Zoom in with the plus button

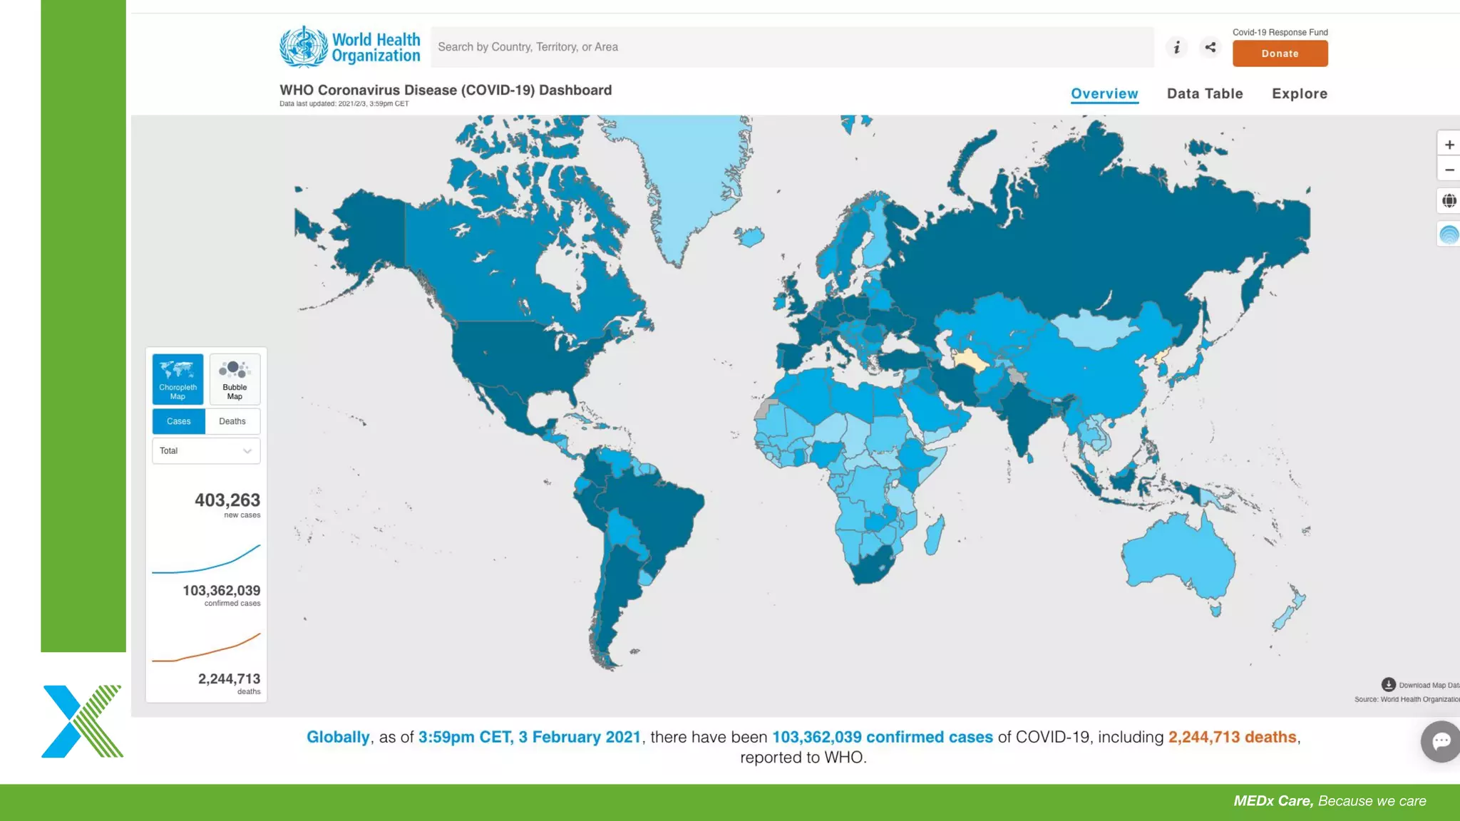coord(1449,145)
